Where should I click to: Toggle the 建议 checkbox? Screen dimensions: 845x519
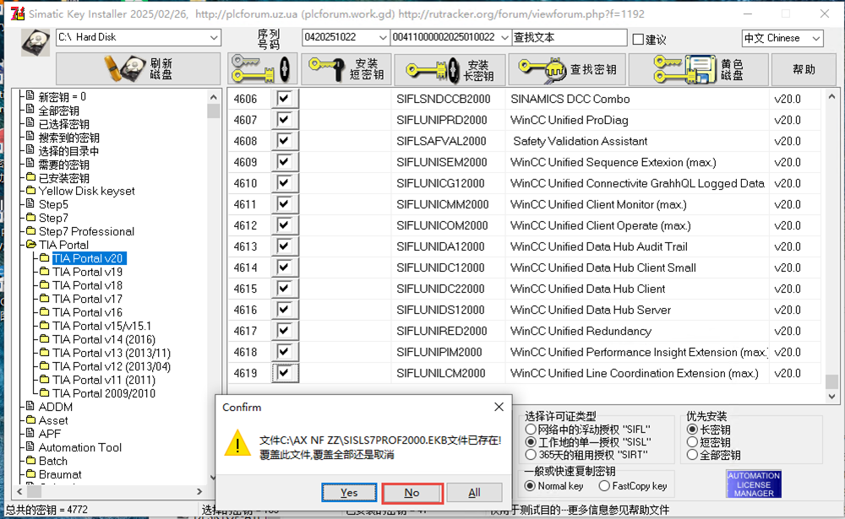coord(638,39)
